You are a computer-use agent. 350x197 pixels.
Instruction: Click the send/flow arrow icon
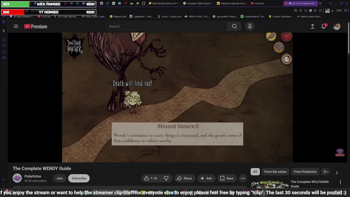315,10
